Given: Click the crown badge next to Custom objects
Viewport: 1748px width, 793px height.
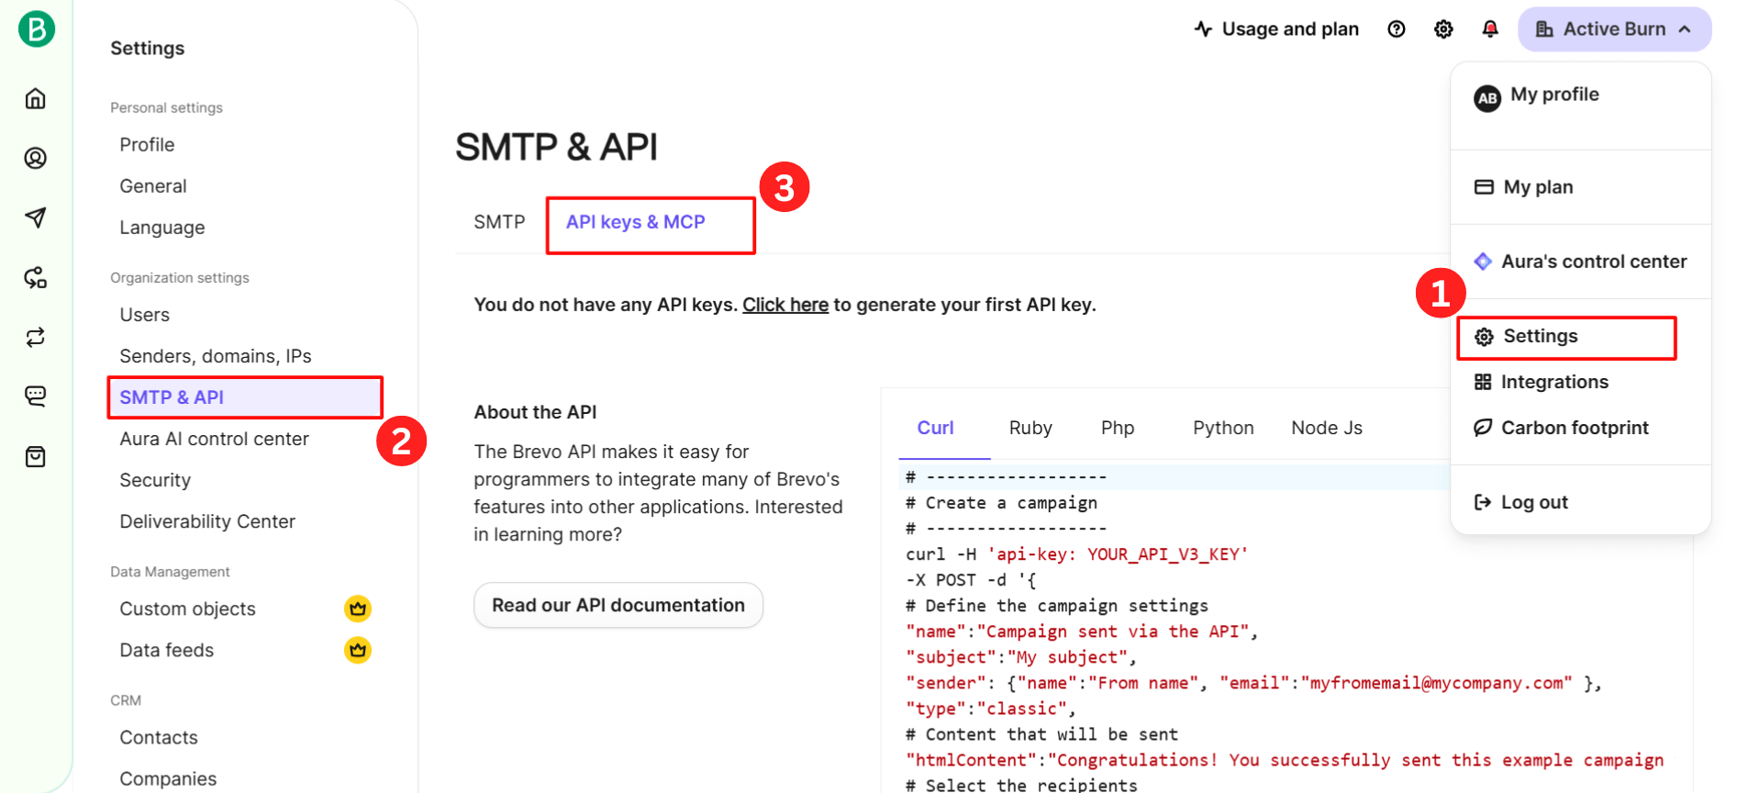Looking at the screenshot, I should (x=358, y=609).
